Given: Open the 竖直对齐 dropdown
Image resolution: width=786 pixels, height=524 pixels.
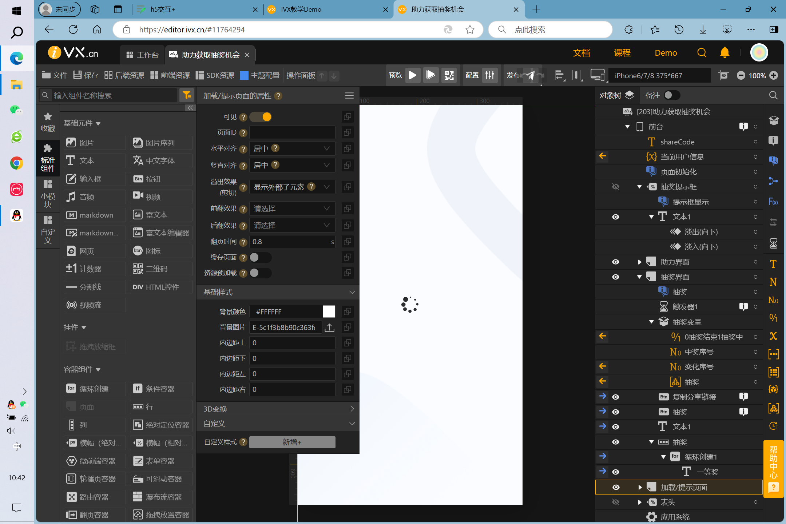Looking at the screenshot, I should 292,165.
